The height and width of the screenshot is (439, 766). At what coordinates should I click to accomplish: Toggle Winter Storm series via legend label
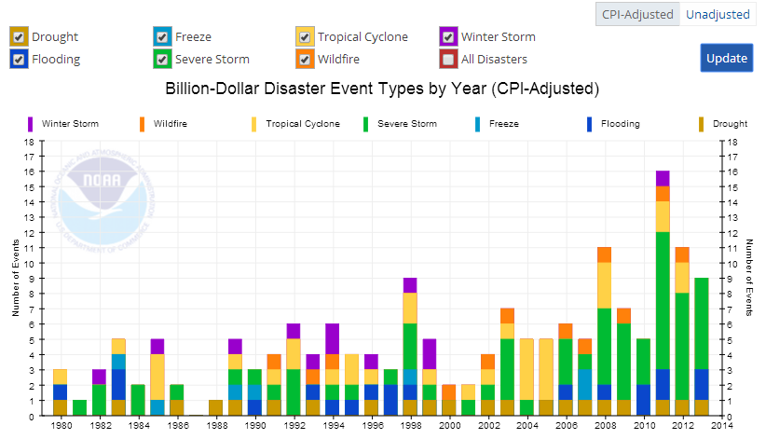coord(70,124)
